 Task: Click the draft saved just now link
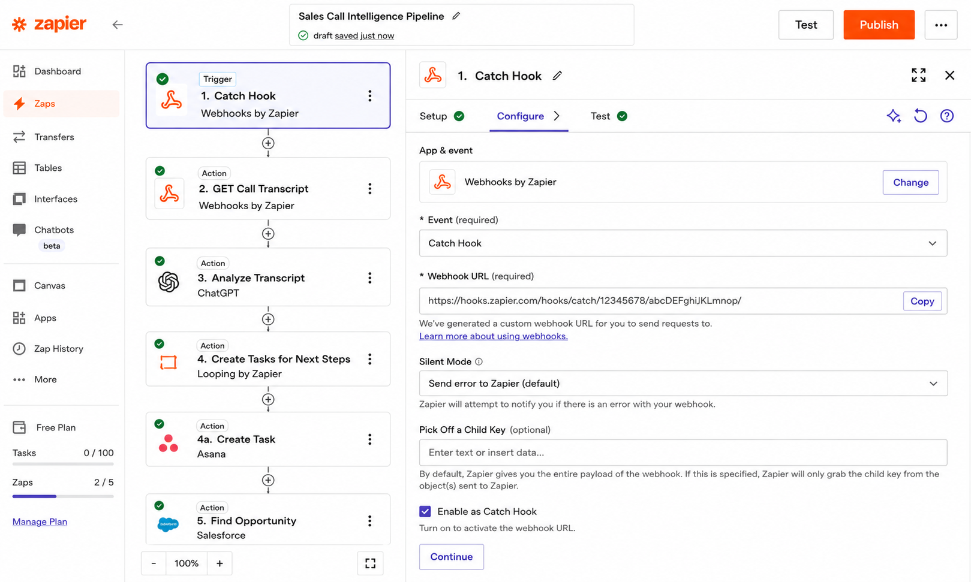[364, 35]
